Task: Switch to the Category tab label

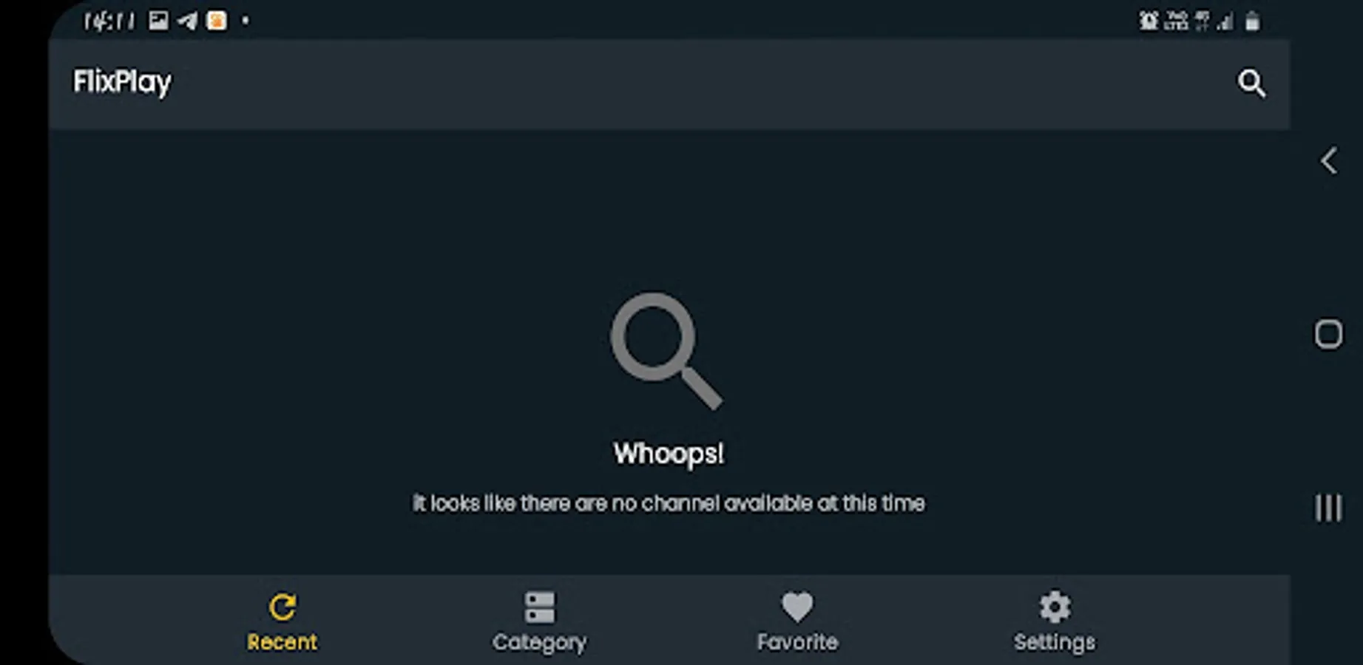Action: (x=540, y=642)
